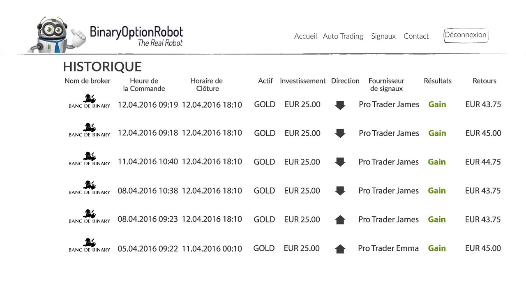
Task: Navigate to the Contact page
Action: click(x=416, y=36)
